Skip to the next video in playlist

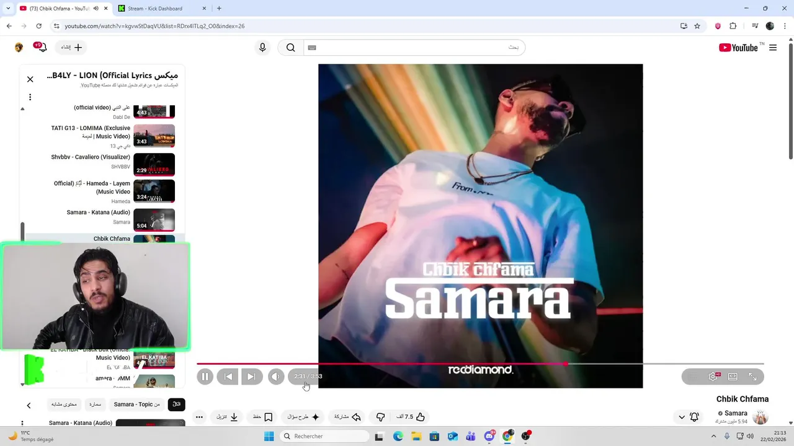click(x=251, y=377)
